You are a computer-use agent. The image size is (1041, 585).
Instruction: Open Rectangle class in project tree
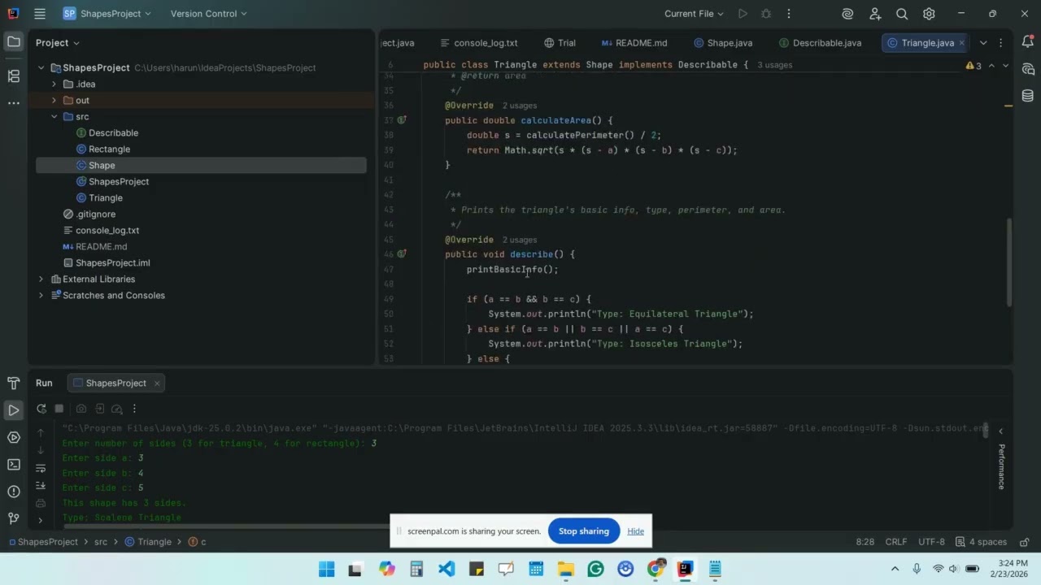[x=109, y=149]
